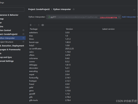Open Project Structure settings

click(6, 42)
